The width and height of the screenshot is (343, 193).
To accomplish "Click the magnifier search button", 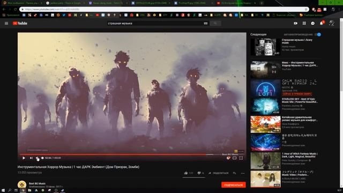I will coord(215,24).
